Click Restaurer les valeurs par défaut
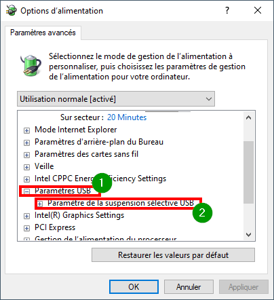274x300 pixels. (x=173, y=255)
